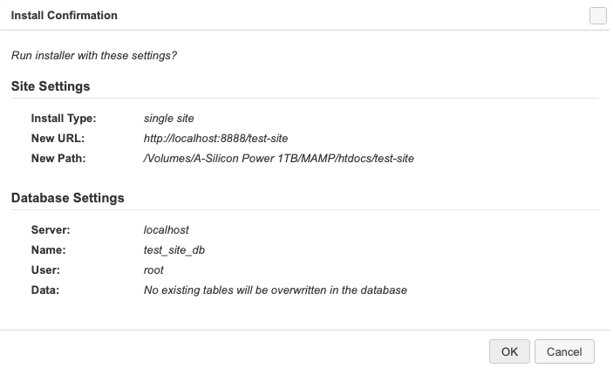Click the 'single site' install type value

click(169, 118)
